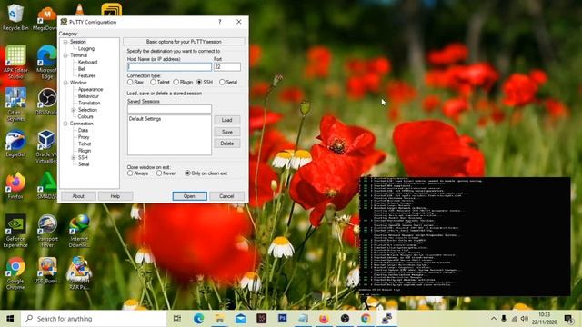Click the Load session button
Screen dimensions: 582x327
(x=226, y=120)
